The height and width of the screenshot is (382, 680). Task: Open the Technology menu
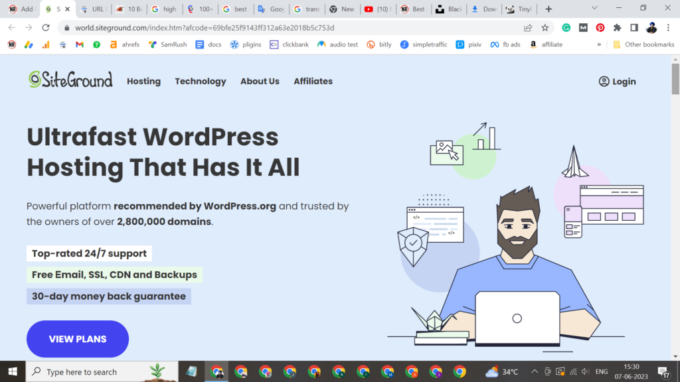coord(201,81)
